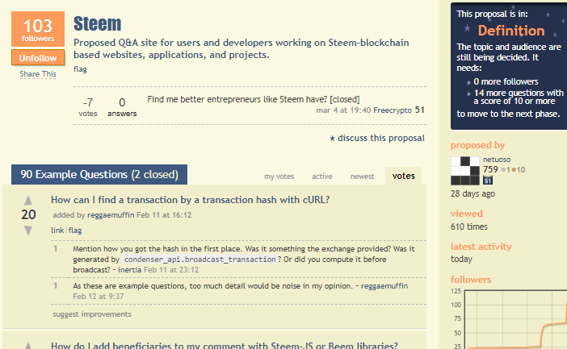Upvote the cURL transaction hash question
Screen dimensions: 567x349
point(27,201)
